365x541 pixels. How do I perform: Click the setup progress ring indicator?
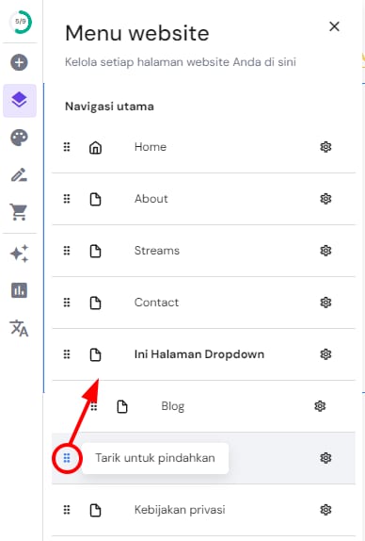click(x=21, y=22)
